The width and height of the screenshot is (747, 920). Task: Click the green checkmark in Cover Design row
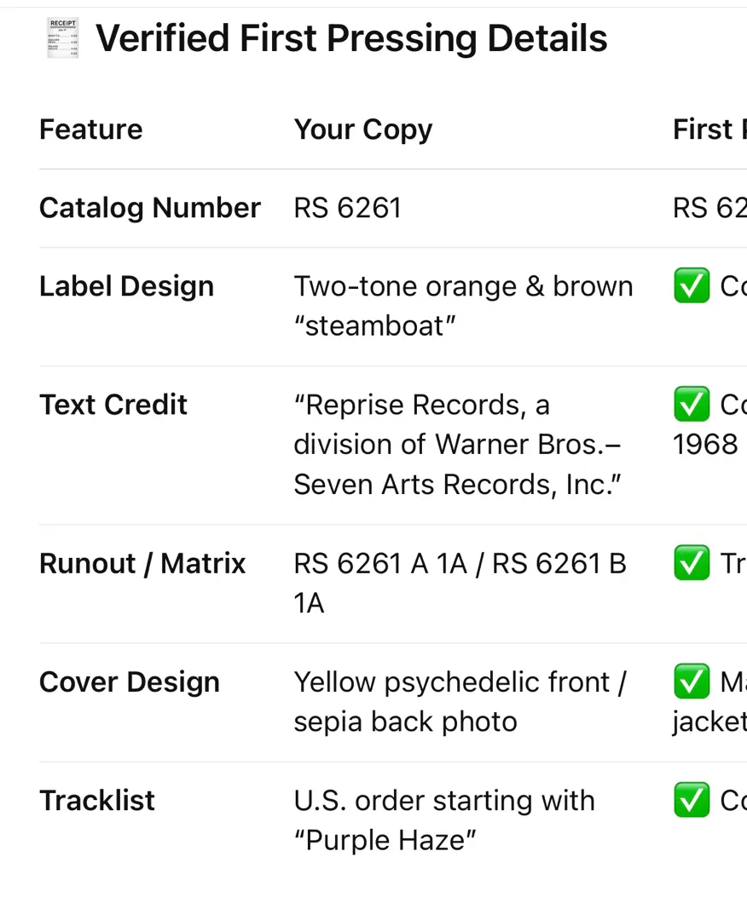(692, 682)
